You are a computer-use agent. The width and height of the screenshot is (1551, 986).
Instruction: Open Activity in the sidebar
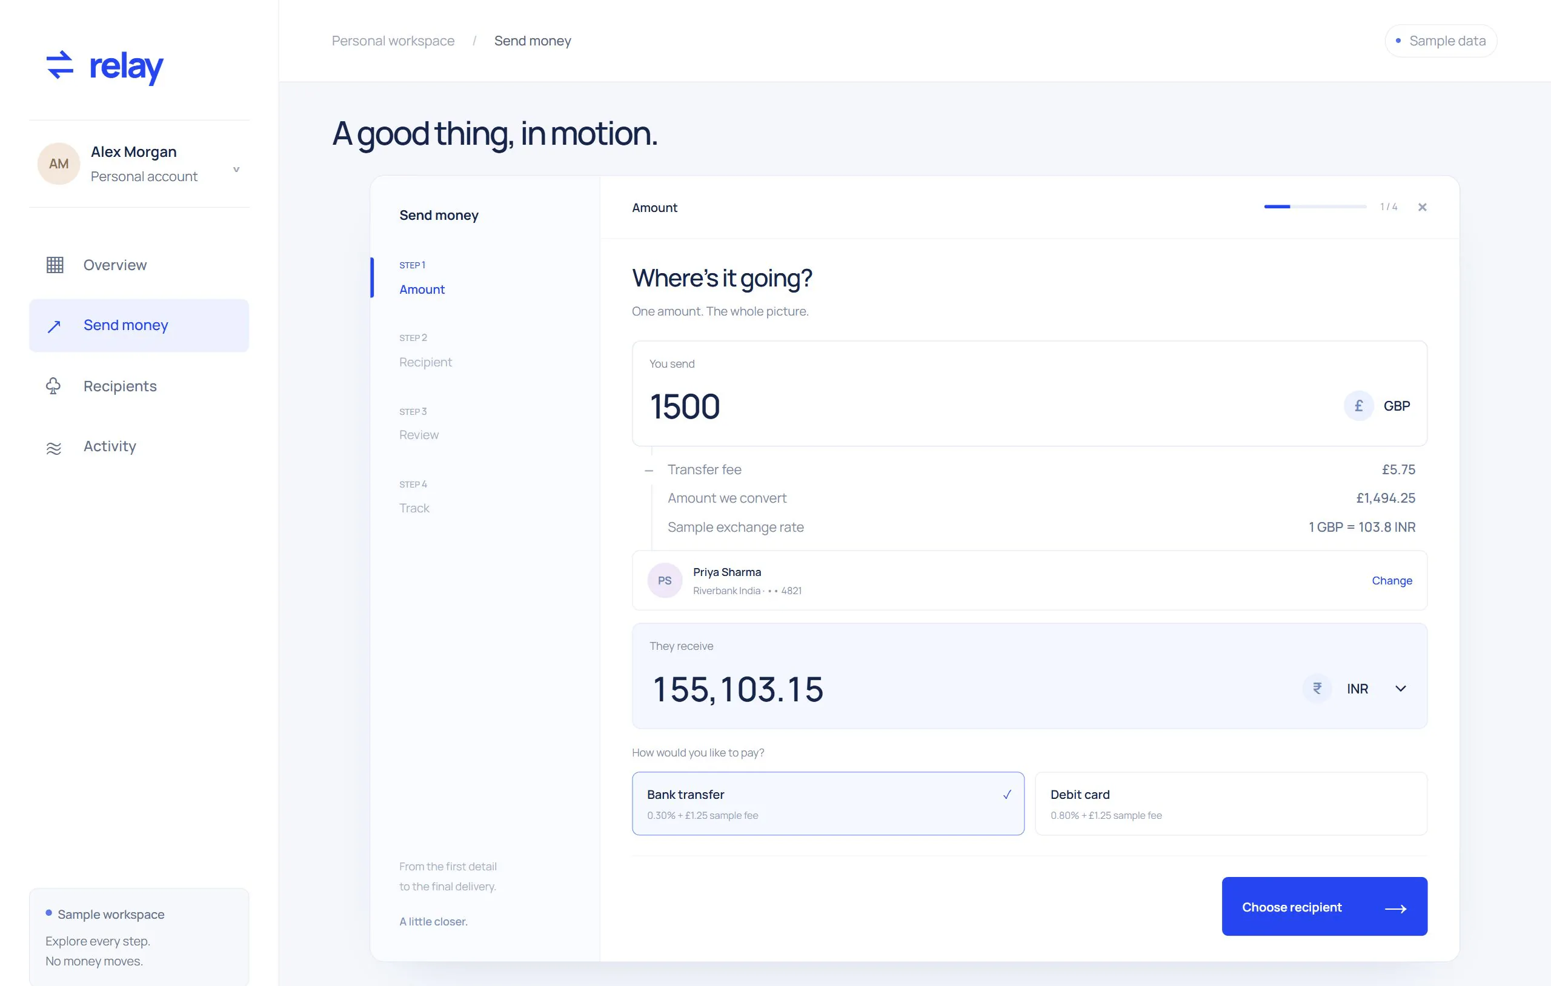(x=139, y=446)
